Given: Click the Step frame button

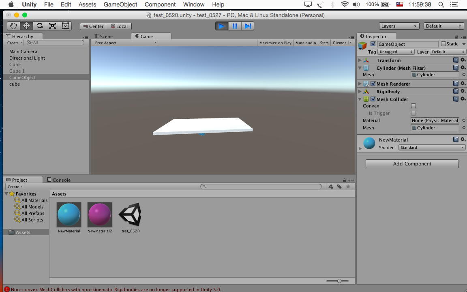Looking at the screenshot, I should (248, 26).
